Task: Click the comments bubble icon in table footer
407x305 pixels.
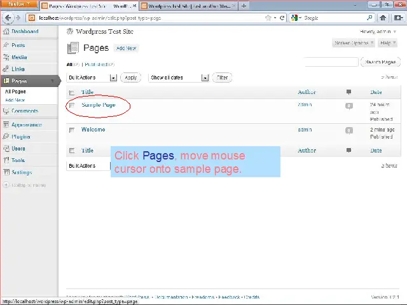Action: tap(349, 150)
